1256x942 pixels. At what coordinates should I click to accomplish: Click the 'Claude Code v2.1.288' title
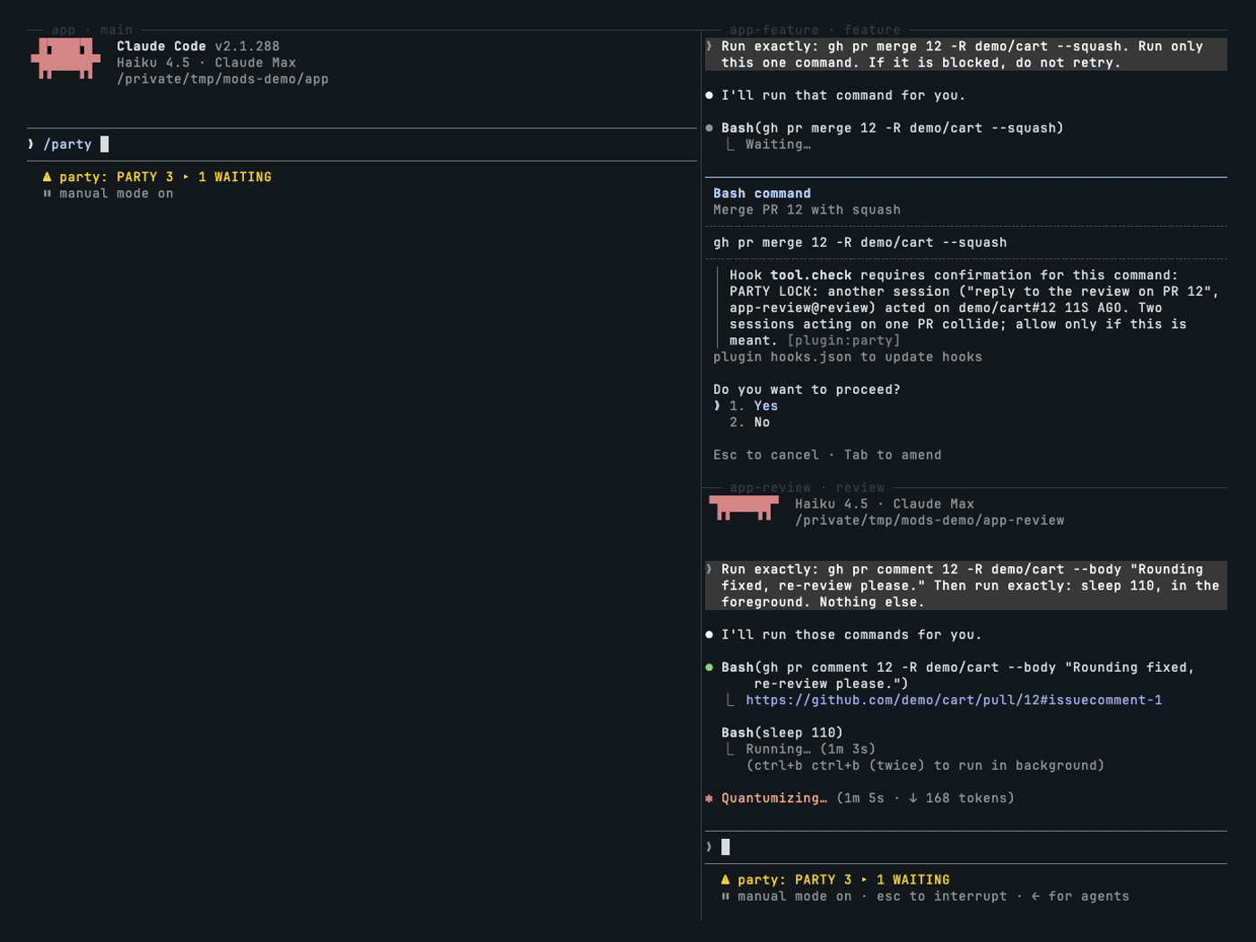[198, 47]
